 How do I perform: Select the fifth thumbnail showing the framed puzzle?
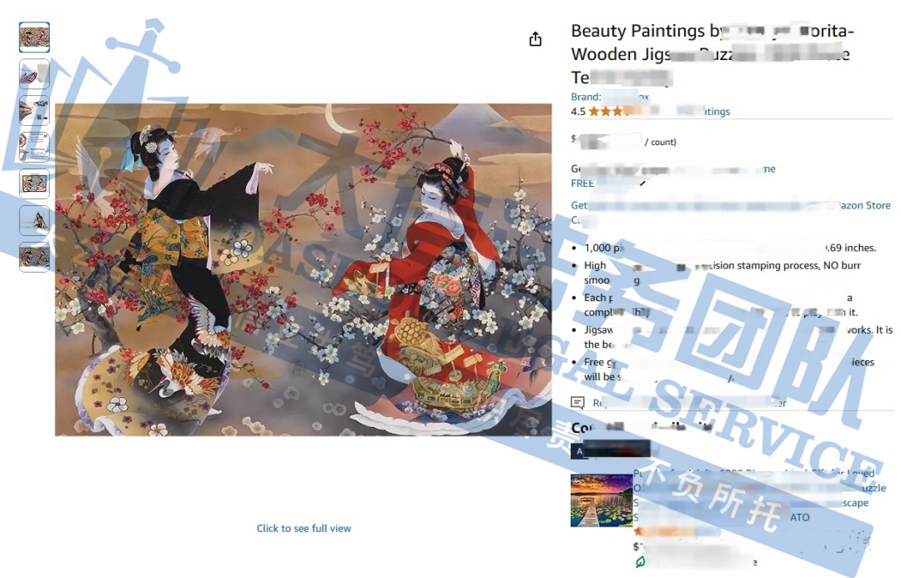34,183
